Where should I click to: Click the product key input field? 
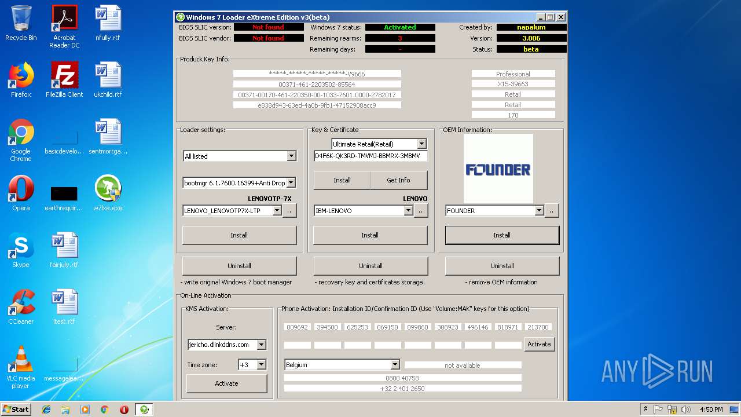[x=370, y=156]
